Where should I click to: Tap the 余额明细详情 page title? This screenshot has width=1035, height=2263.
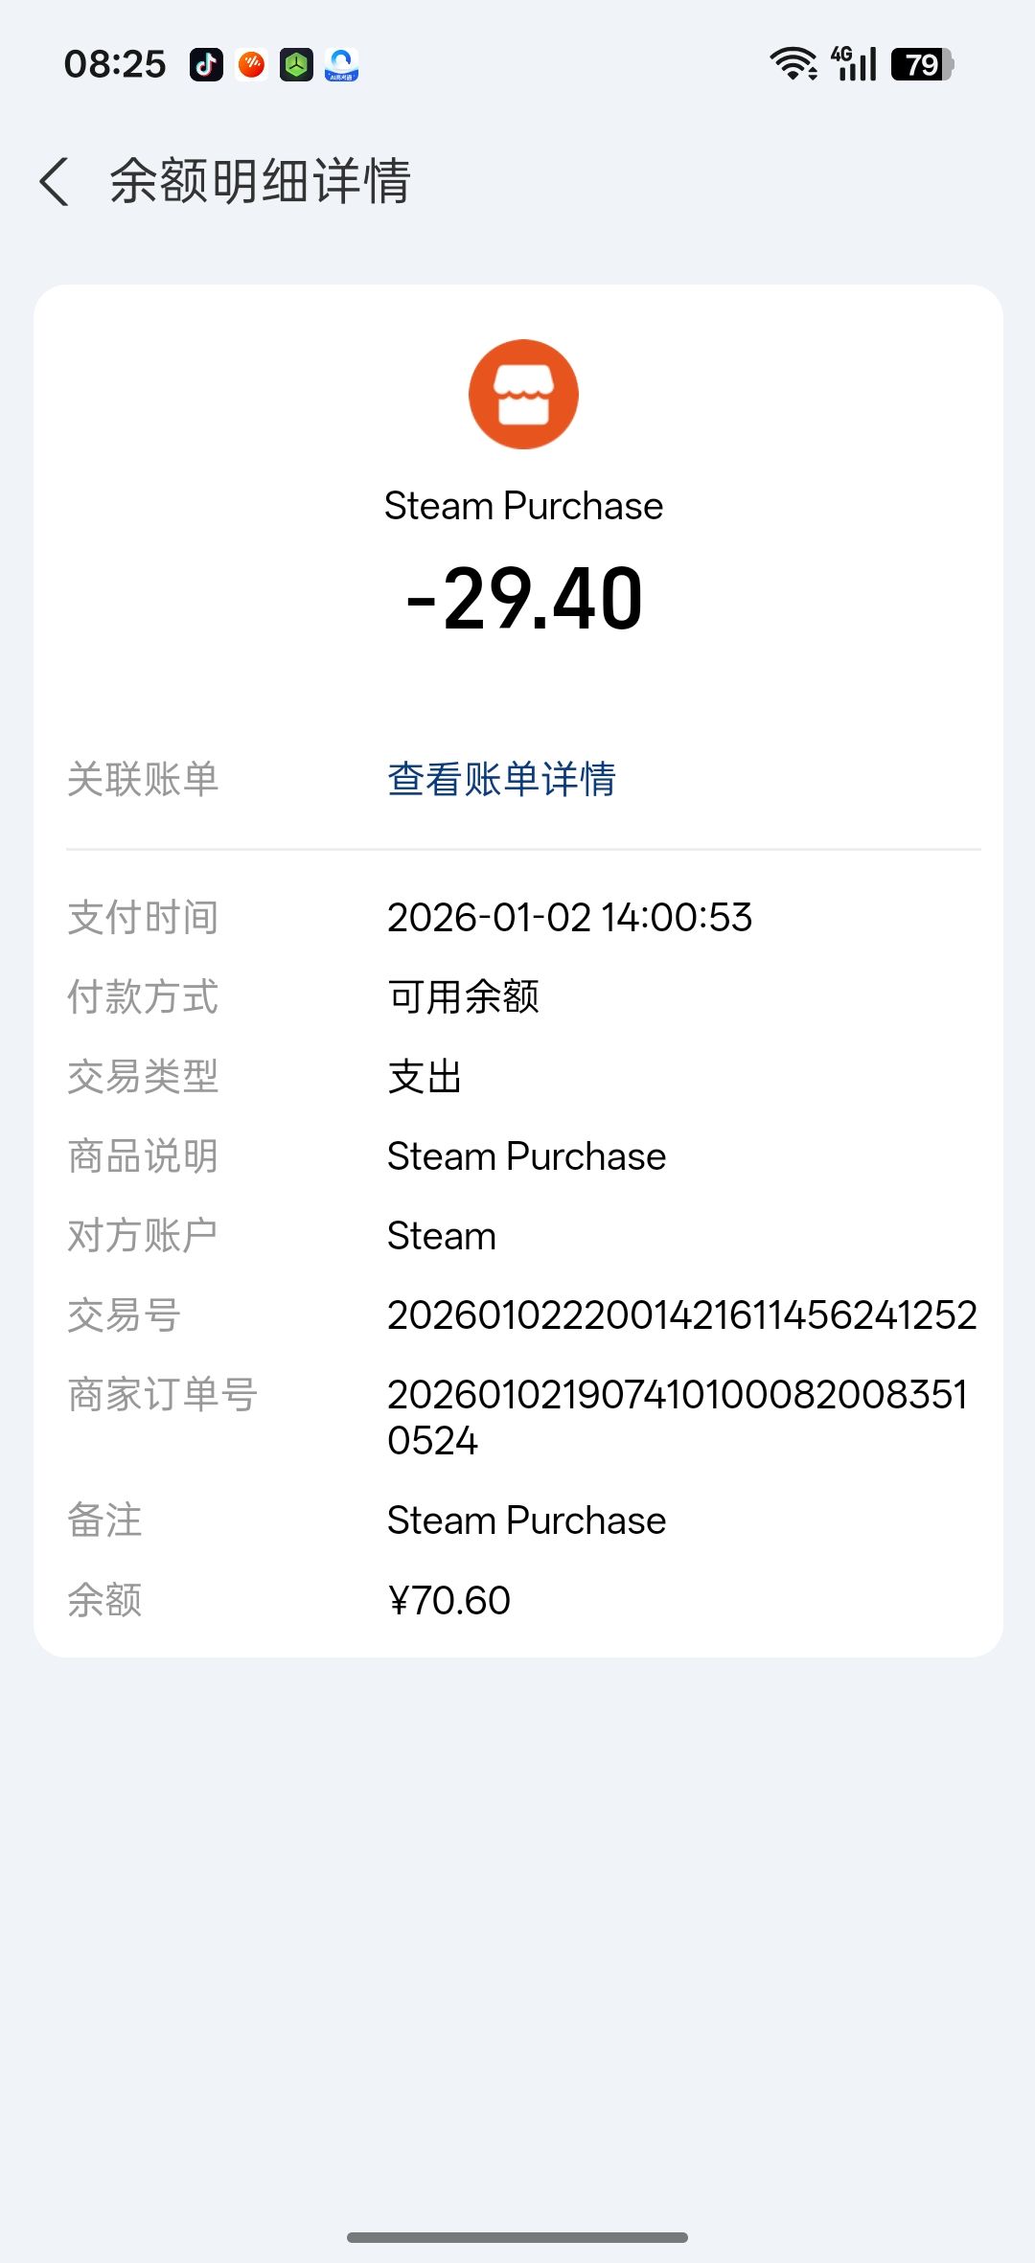(260, 182)
